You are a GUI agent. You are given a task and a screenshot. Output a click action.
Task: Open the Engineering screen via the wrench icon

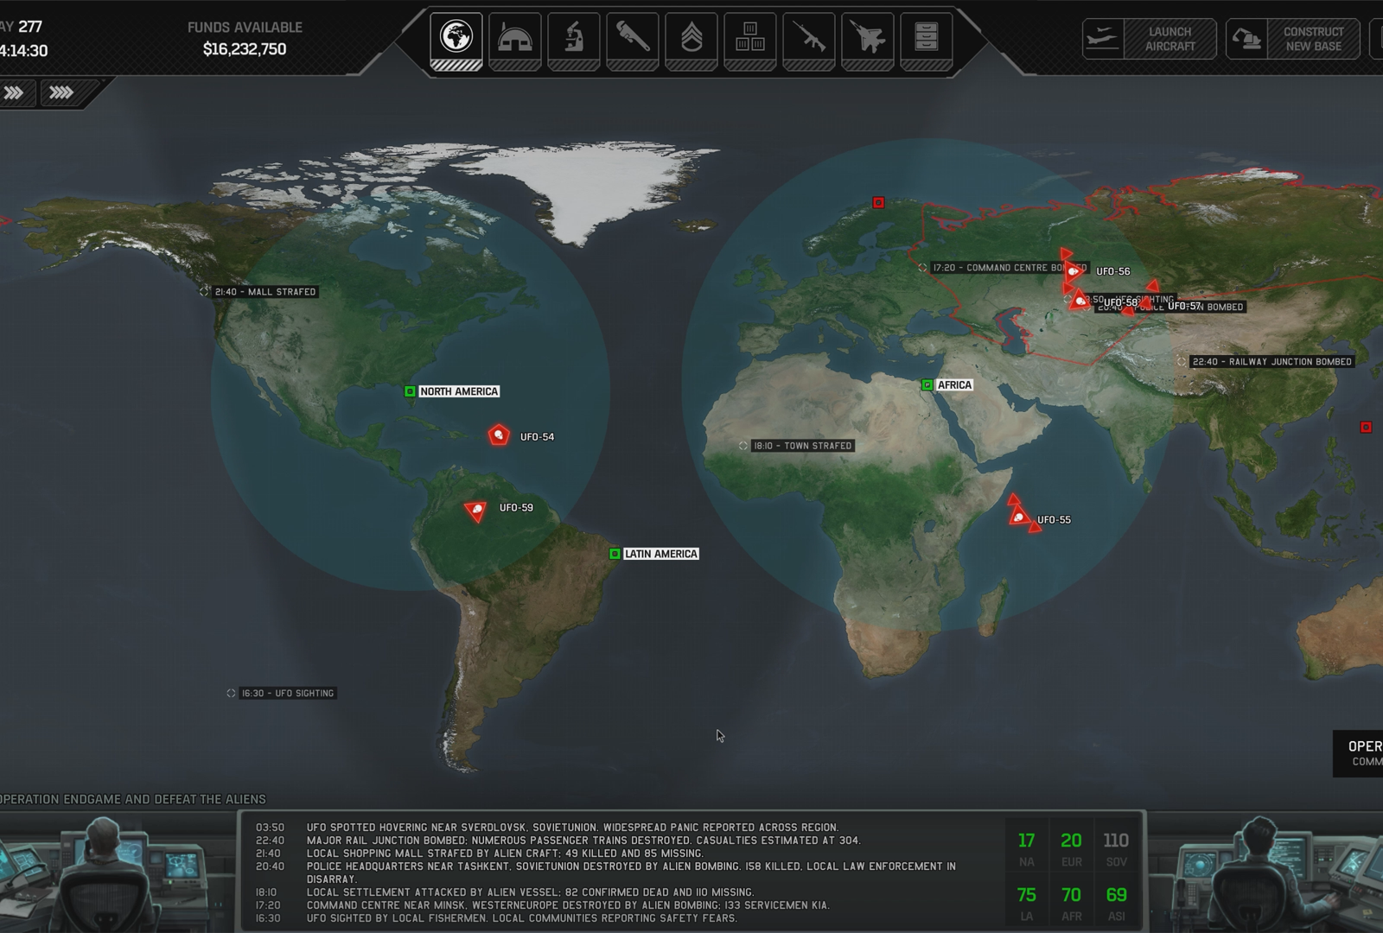point(632,38)
